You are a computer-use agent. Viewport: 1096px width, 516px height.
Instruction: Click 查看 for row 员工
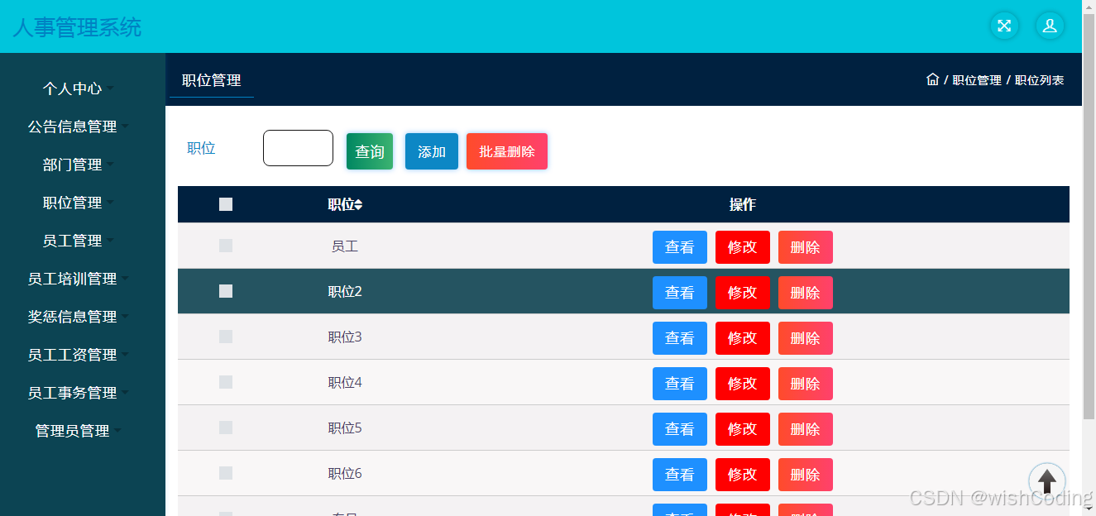tap(680, 247)
